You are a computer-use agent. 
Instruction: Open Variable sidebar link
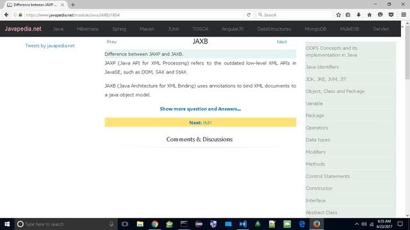(x=315, y=103)
